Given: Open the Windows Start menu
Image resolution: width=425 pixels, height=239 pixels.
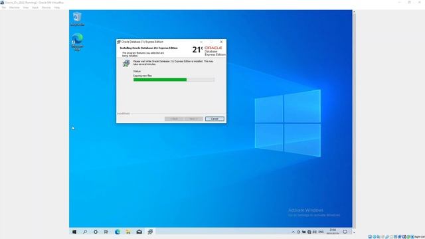Looking at the screenshot, I should click(x=74, y=232).
